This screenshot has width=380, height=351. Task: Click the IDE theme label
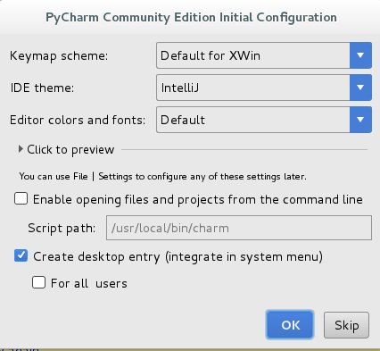pyautogui.click(x=42, y=88)
